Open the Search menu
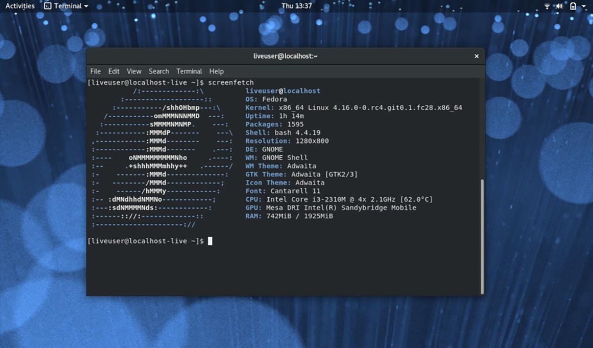 click(x=159, y=71)
